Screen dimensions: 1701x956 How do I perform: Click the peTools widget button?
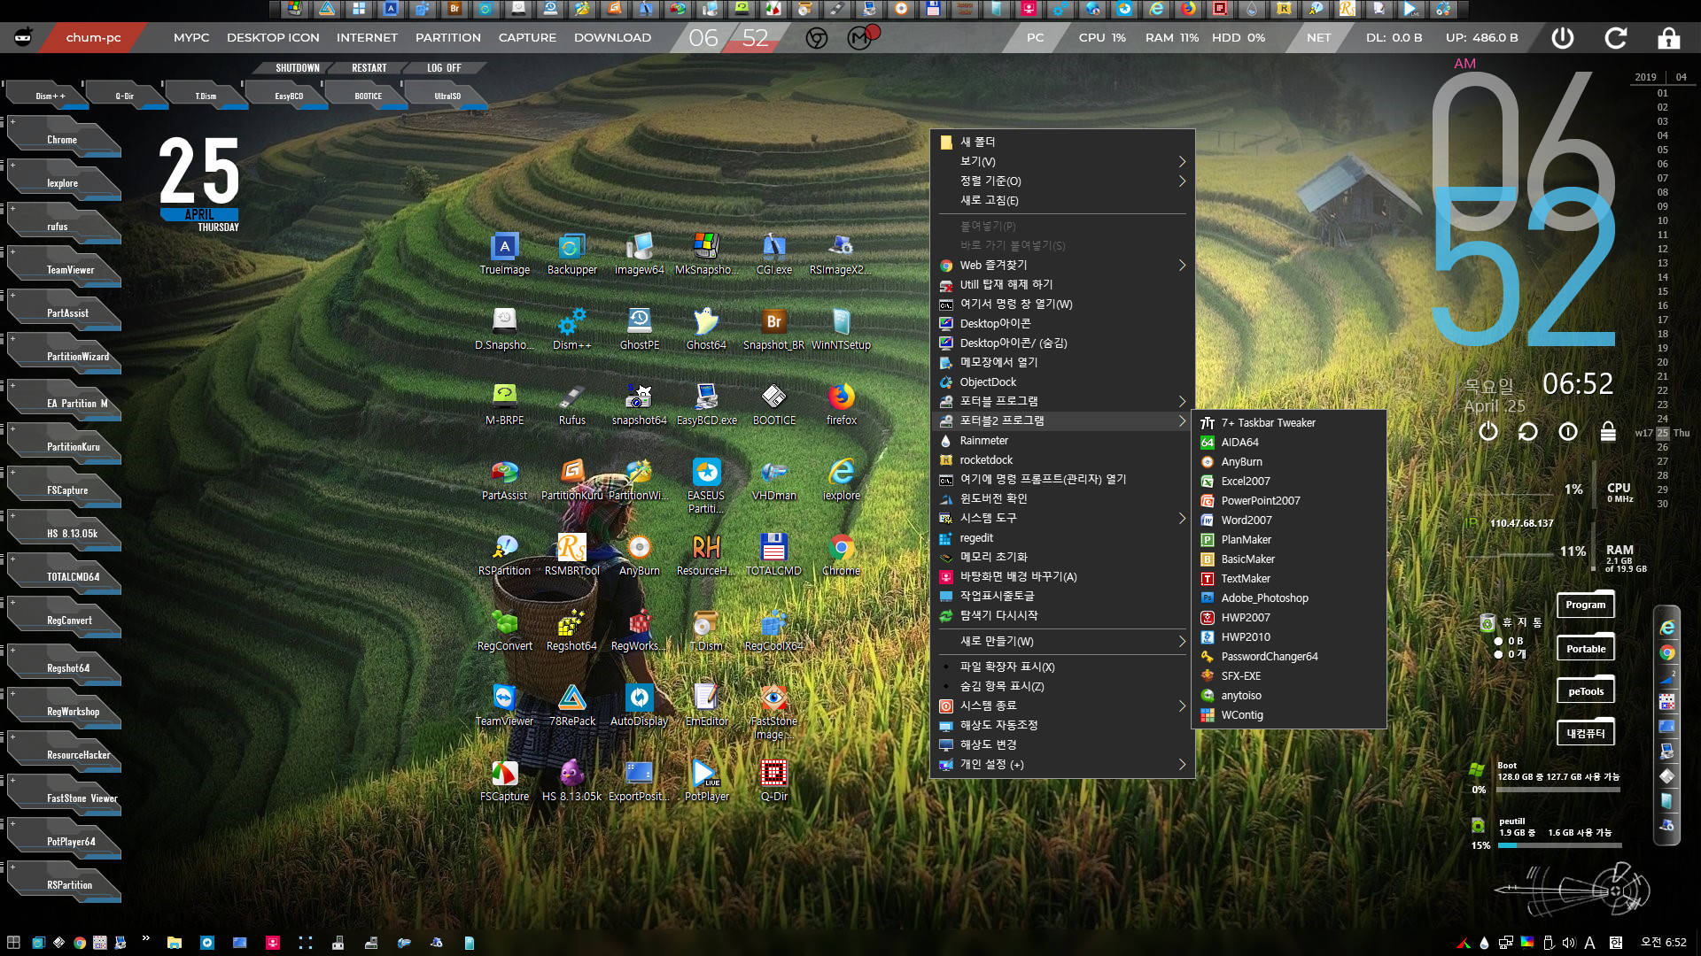point(1585,690)
